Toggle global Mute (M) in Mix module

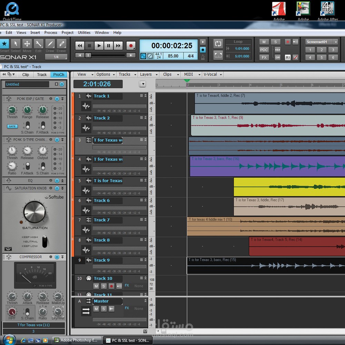tap(264, 42)
